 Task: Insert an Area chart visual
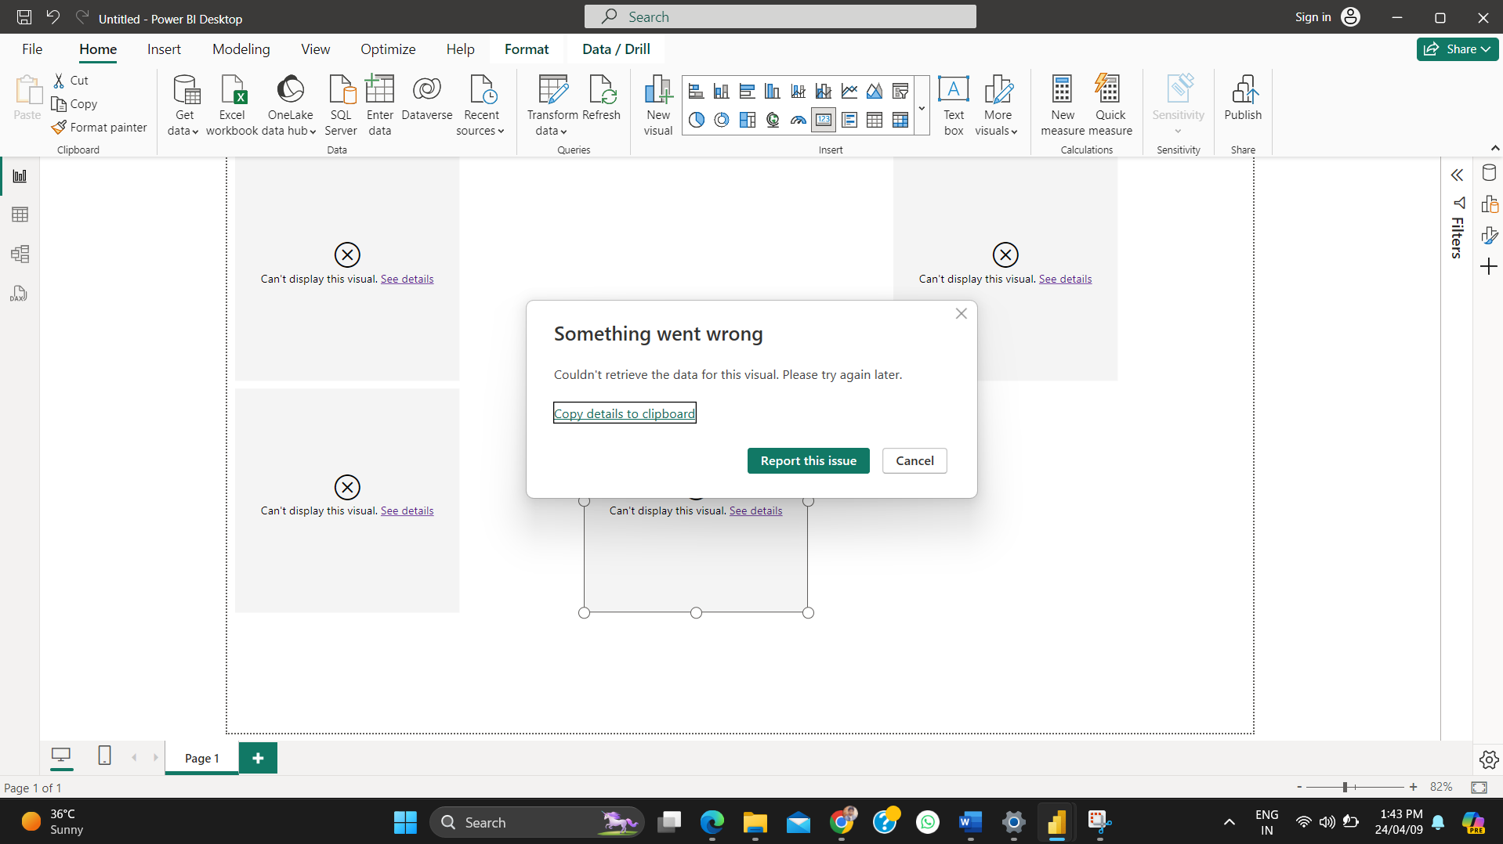(x=875, y=92)
